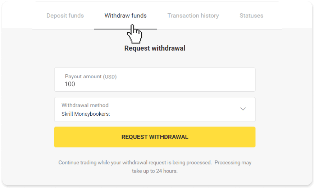The height and width of the screenshot is (189, 315).
Task: Click the hand pointer cursor icon
Action: coord(134,34)
